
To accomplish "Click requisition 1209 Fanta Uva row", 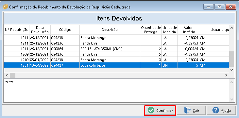I will [x=116, y=54].
